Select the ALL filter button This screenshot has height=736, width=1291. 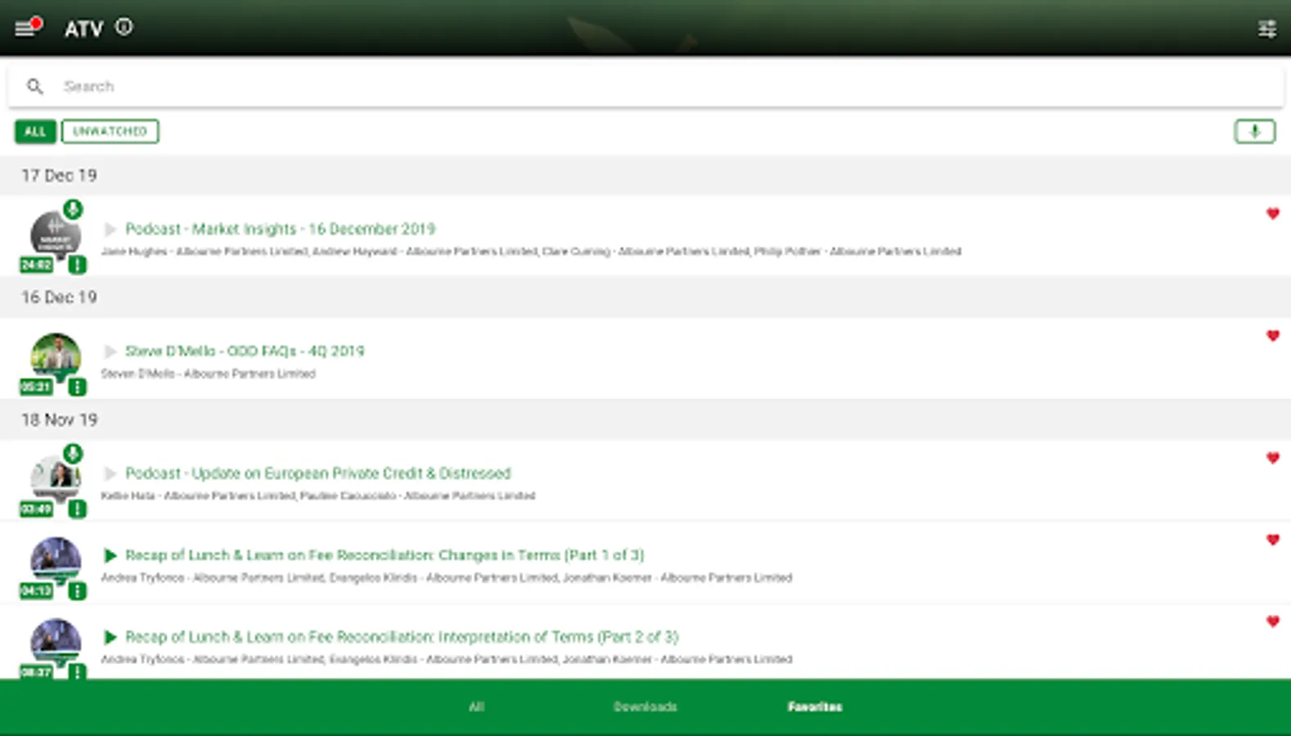(35, 132)
